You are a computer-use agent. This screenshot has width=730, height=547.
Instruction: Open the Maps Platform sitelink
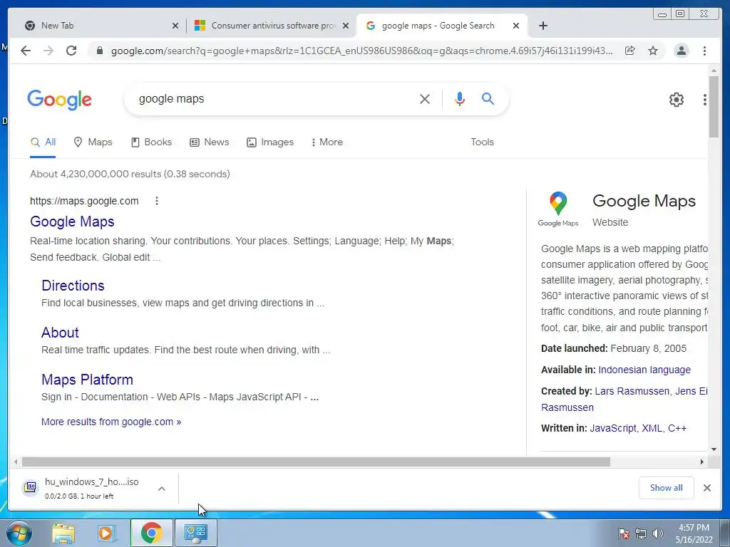coord(87,380)
